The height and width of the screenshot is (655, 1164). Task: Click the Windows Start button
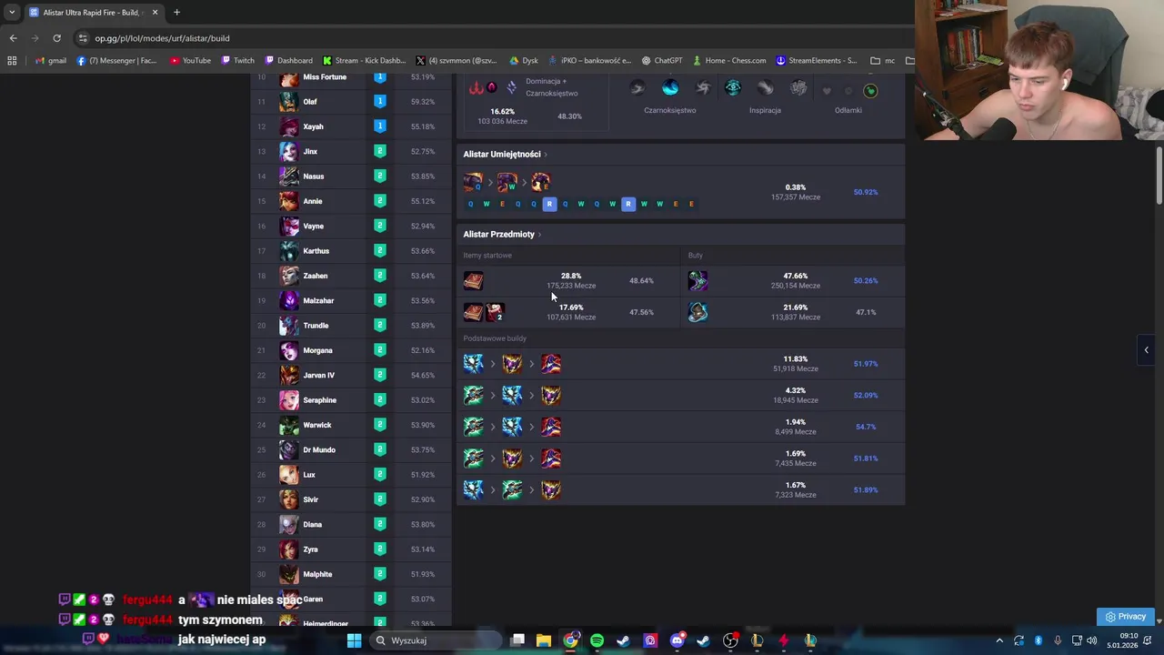tap(354, 640)
